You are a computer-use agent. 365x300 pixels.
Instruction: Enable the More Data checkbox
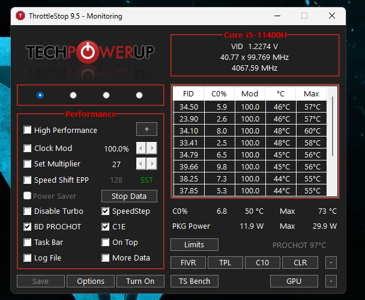click(x=105, y=257)
